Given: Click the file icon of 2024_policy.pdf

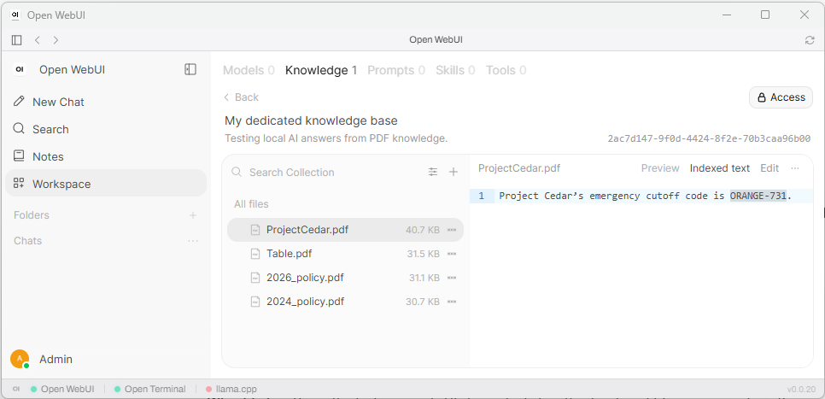Looking at the screenshot, I should tap(255, 302).
